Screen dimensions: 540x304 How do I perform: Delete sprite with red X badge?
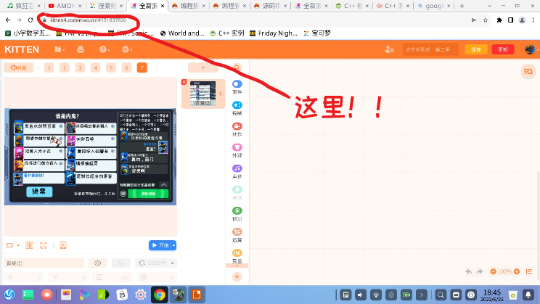tap(184, 82)
